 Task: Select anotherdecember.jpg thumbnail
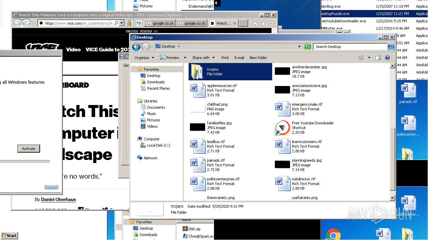283,71
